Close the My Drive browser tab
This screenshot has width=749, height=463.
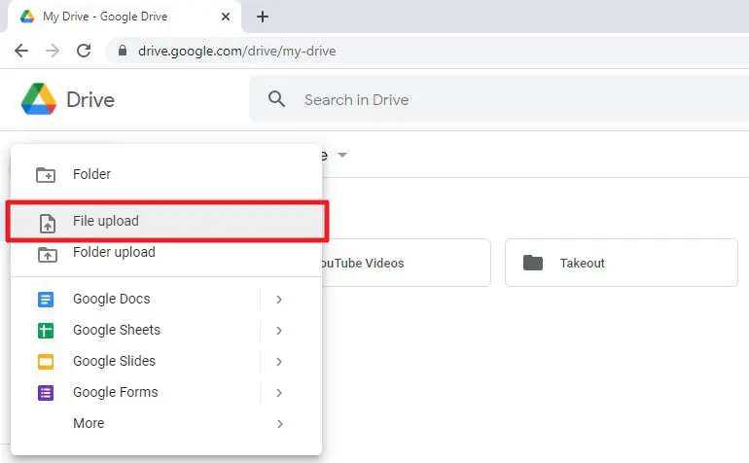[x=226, y=17]
